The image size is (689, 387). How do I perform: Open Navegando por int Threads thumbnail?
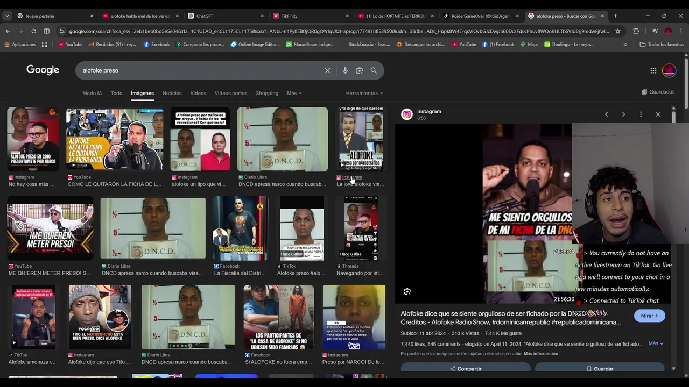pyautogui.click(x=361, y=228)
